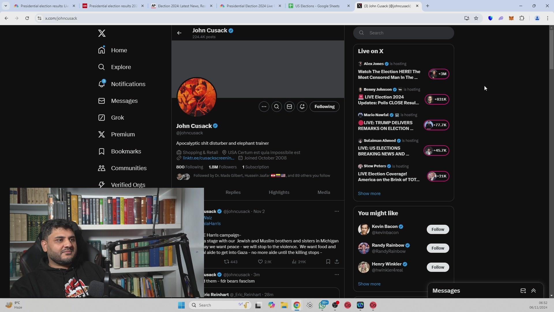Open the linktr.ee/cusackscreenin link
This screenshot has height=312, width=554.
click(208, 158)
